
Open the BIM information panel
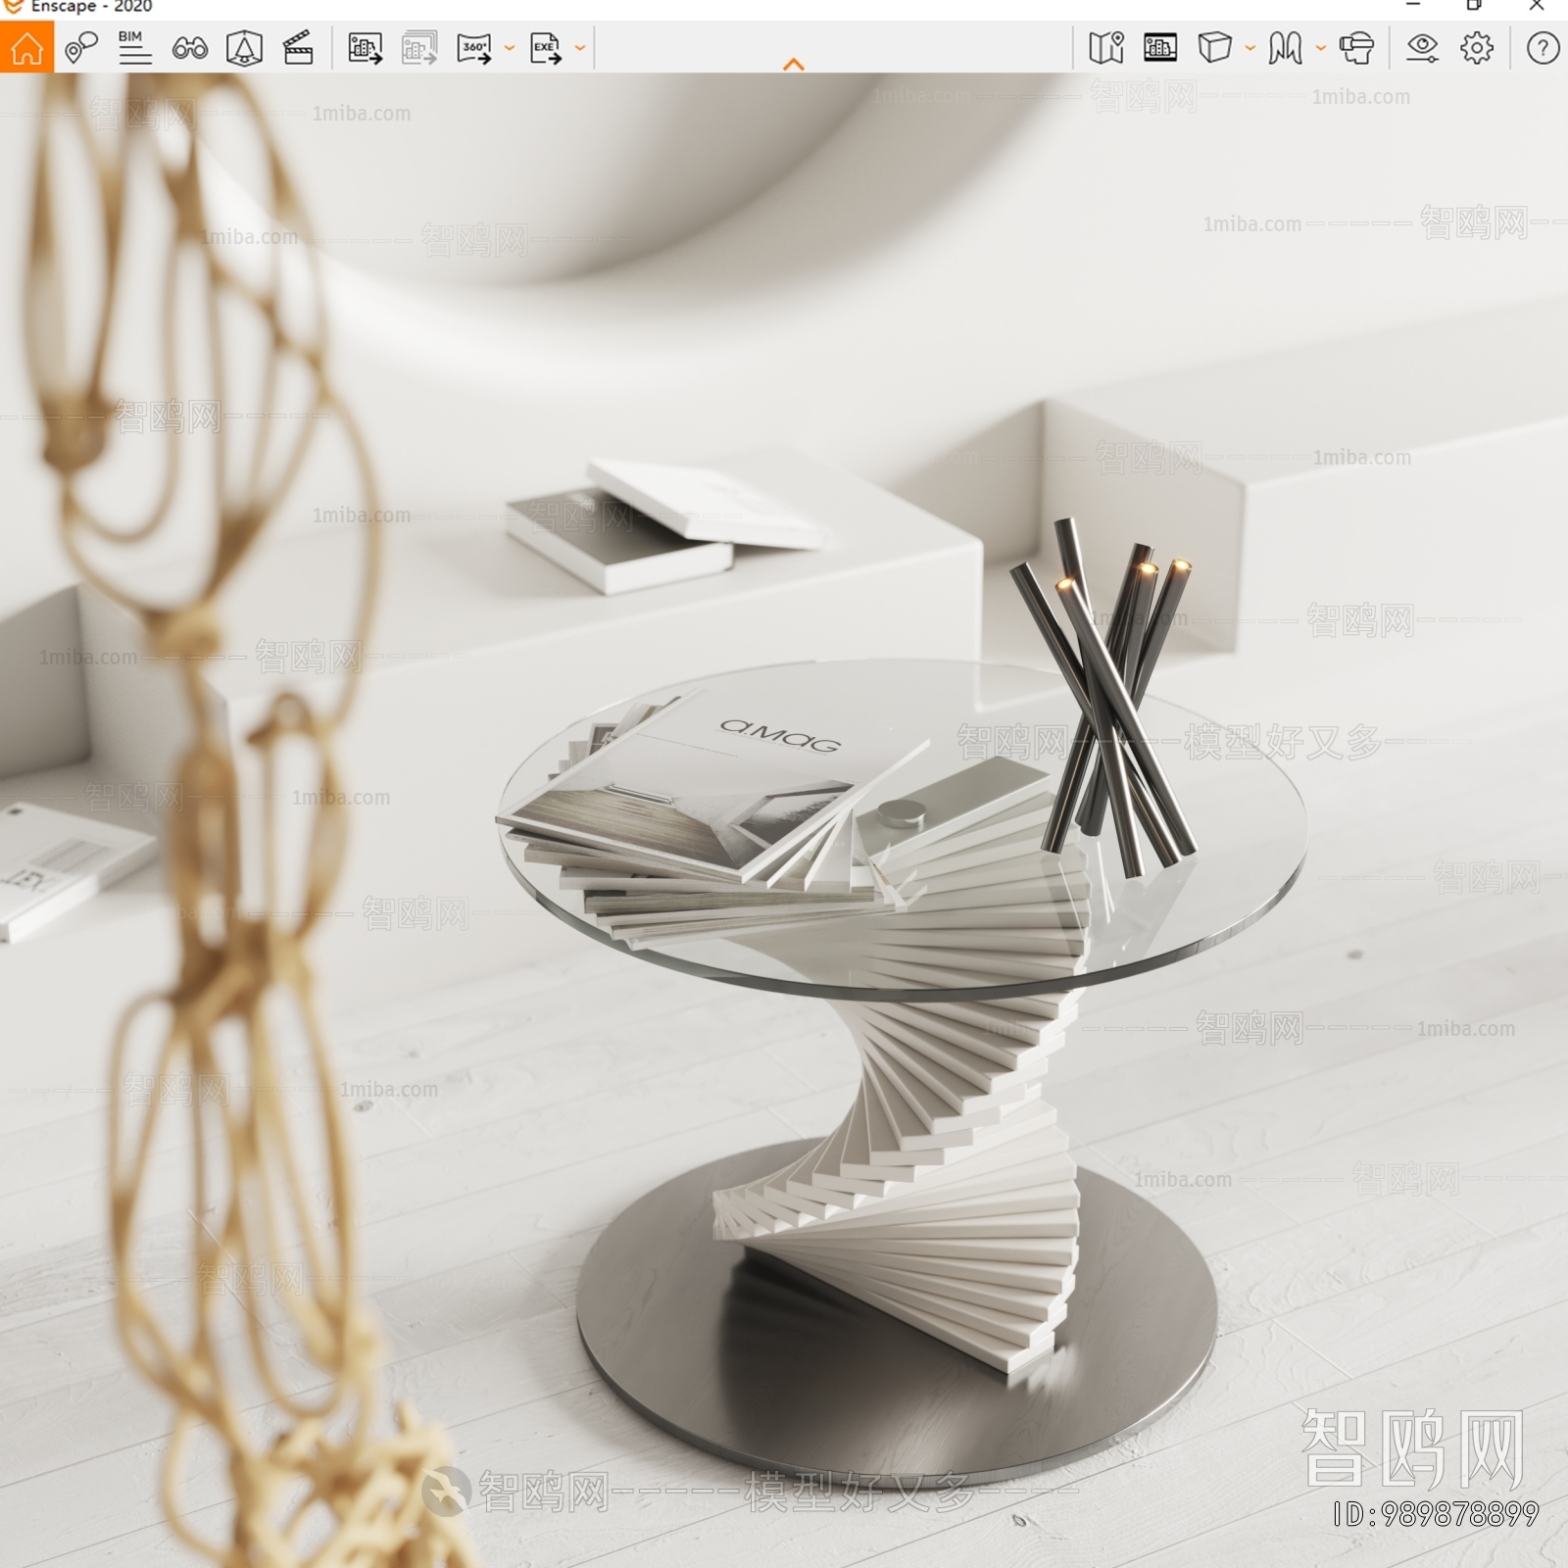(x=135, y=47)
